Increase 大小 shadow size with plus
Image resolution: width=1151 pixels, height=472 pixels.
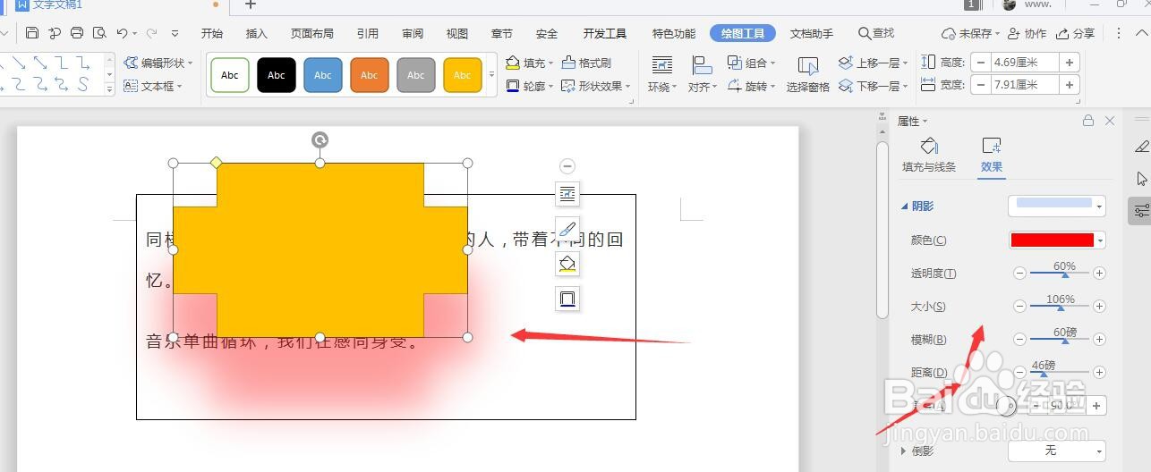point(1100,307)
